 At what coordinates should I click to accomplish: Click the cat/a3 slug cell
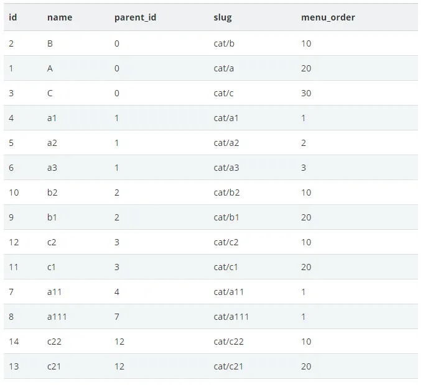(x=226, y=168)
